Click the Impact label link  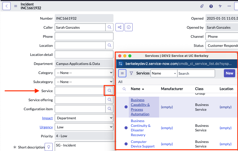47,118
